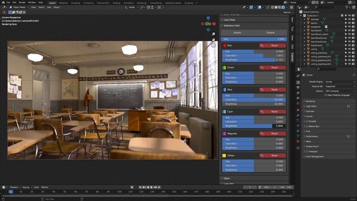Open the File menu

coord(8,2)
